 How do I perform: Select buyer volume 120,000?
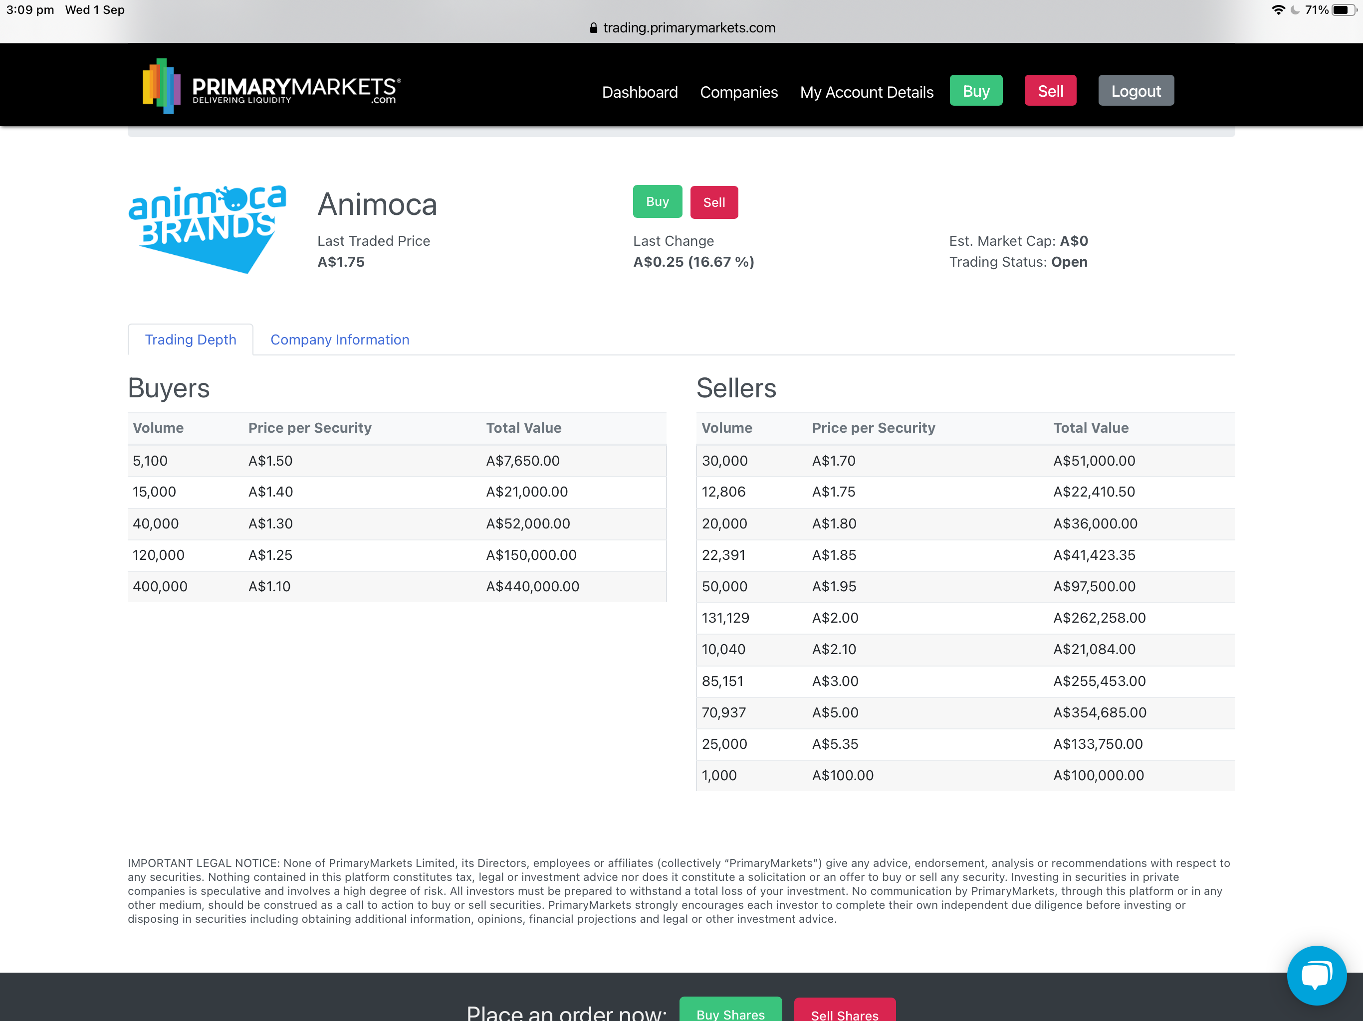click(158, 555)
